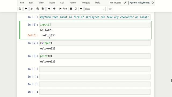Click the first empty code cell
The height and width of the screenshot is (97, 172).
pos(95,69)
